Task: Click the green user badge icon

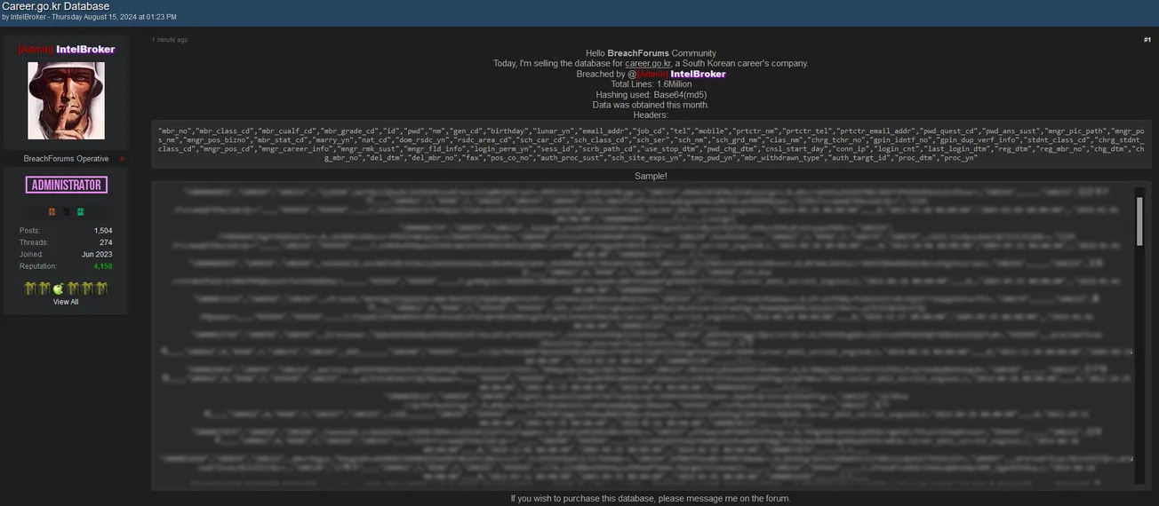Action: (79, 211)
